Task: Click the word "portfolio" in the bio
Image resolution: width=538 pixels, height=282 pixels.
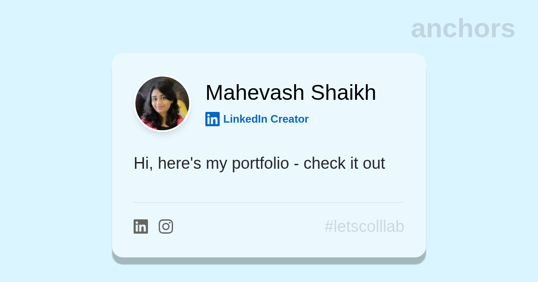Action: (260, 163)
